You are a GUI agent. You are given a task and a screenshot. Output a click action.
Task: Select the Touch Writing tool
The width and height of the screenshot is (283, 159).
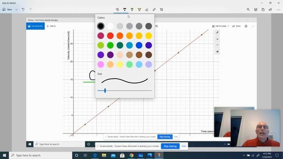(x=117, y=10)
